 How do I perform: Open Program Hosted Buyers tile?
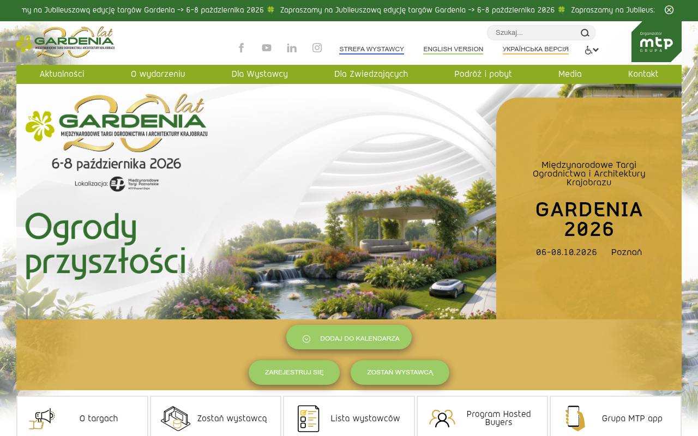point(482,416)
